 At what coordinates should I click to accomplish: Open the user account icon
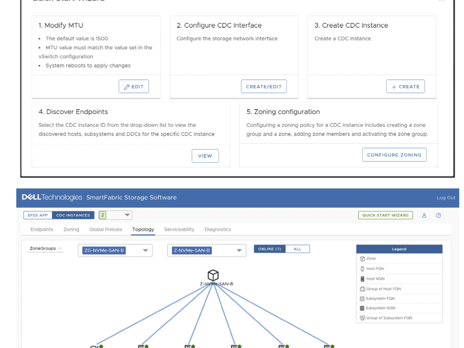[424, 215]
